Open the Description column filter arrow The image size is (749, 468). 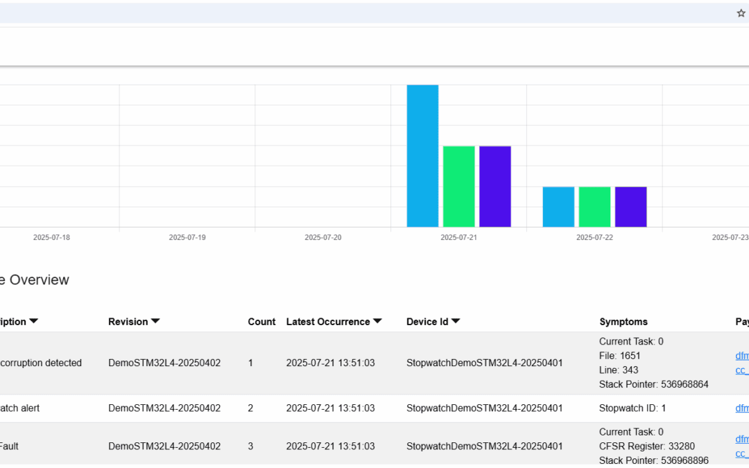point(33,321)
